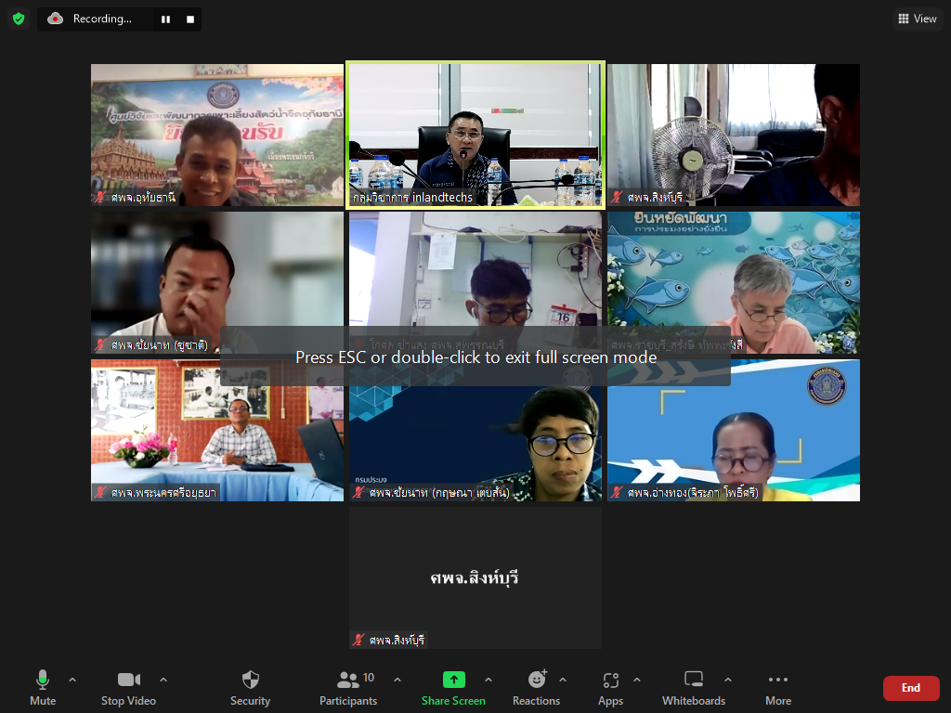Viewport: 951px width, 713px height.
Task: Click the muted mic icon on สพจ.พระนครศรีอยุธยา tile
Action: coord(100,492)
